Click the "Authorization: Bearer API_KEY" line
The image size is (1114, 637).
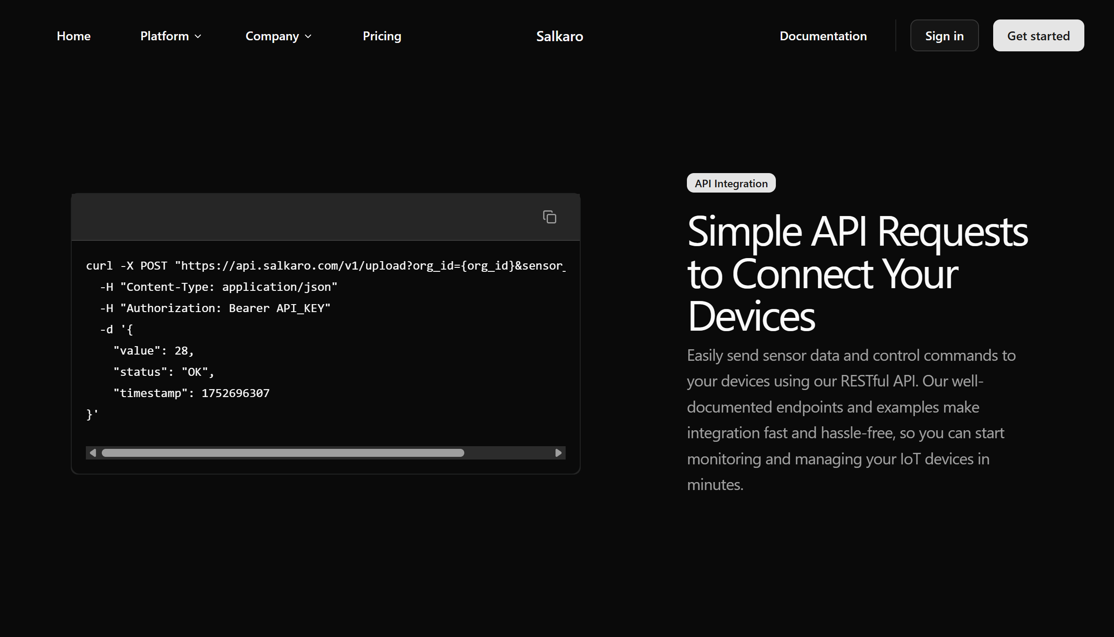coord(215,308)
